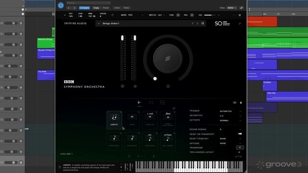Switch to the articulations techniques tab
308x173 pixels.
click(x=139, y=102)
